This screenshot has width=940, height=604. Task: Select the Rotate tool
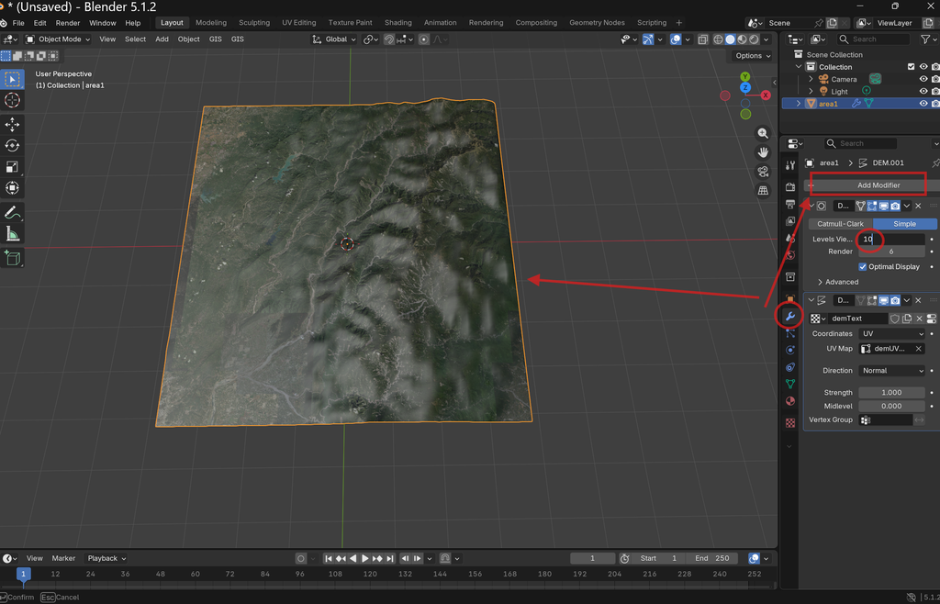(x=12, y=146)
